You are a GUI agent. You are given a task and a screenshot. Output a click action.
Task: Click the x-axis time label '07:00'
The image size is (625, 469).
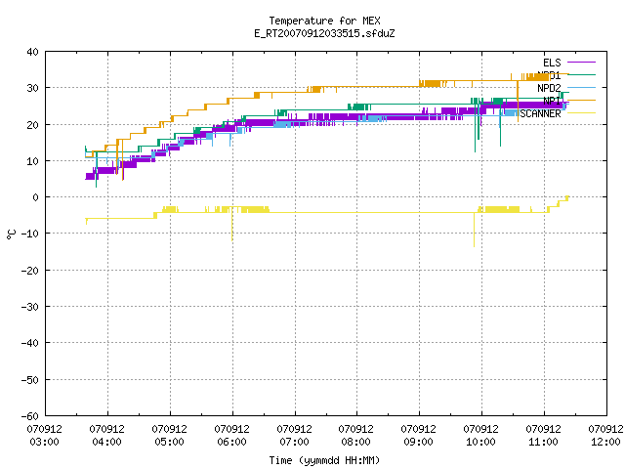tap(294, 442)
